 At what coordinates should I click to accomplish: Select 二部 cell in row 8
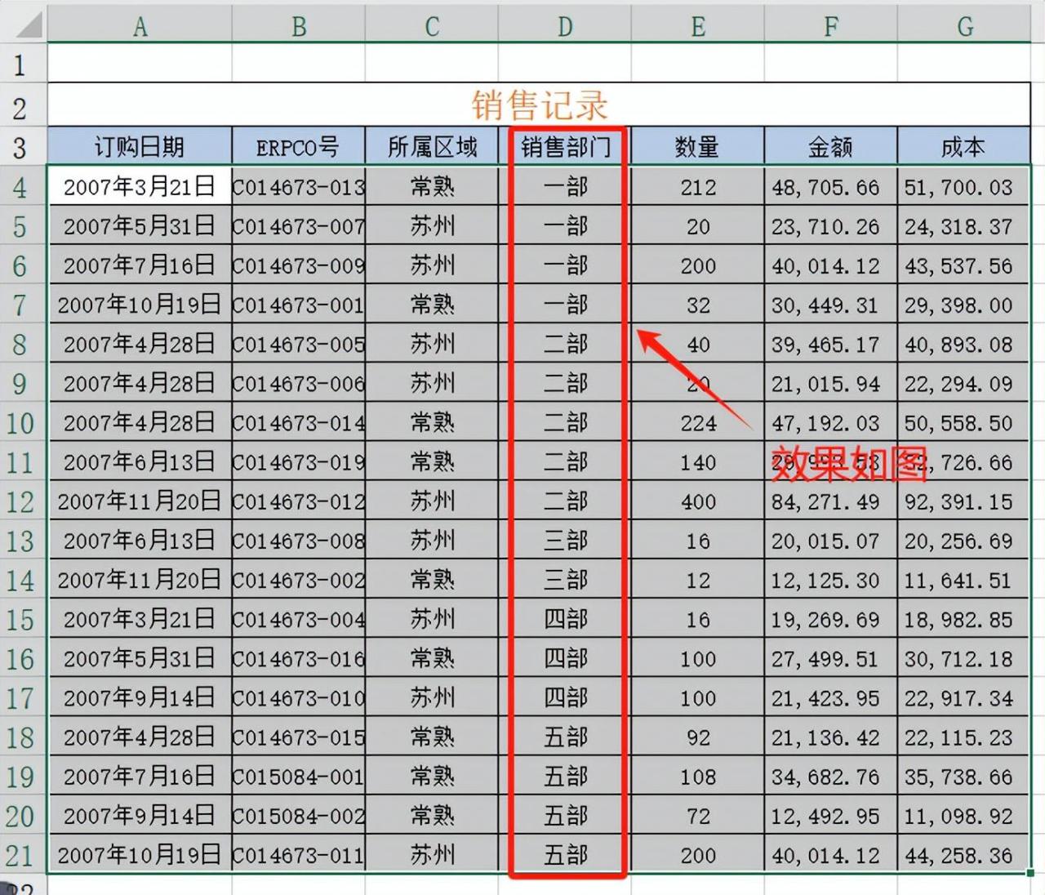point(565,343)
